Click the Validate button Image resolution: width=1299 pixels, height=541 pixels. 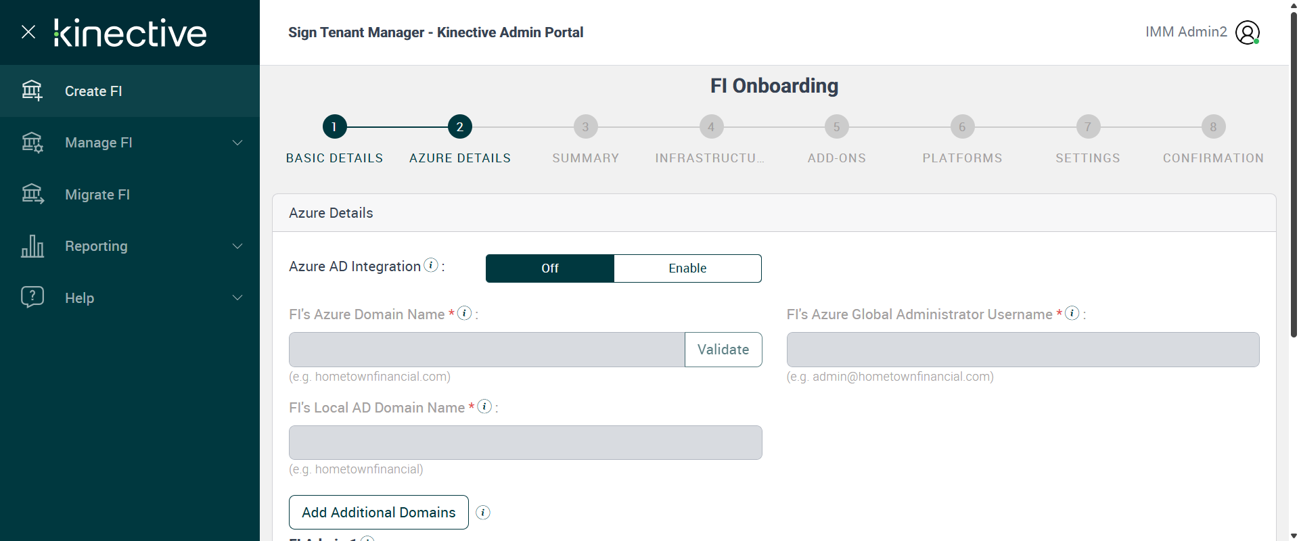723,350
